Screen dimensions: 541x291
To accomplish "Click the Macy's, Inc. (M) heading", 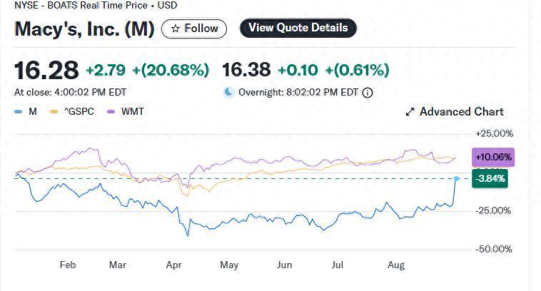I will coord(84,30).
